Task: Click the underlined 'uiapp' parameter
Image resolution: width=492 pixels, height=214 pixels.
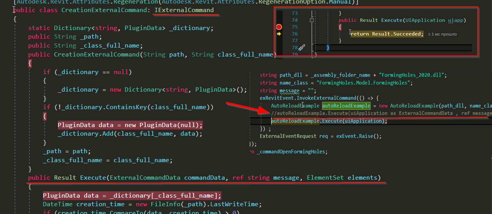Action: click(x=455, y=20)
